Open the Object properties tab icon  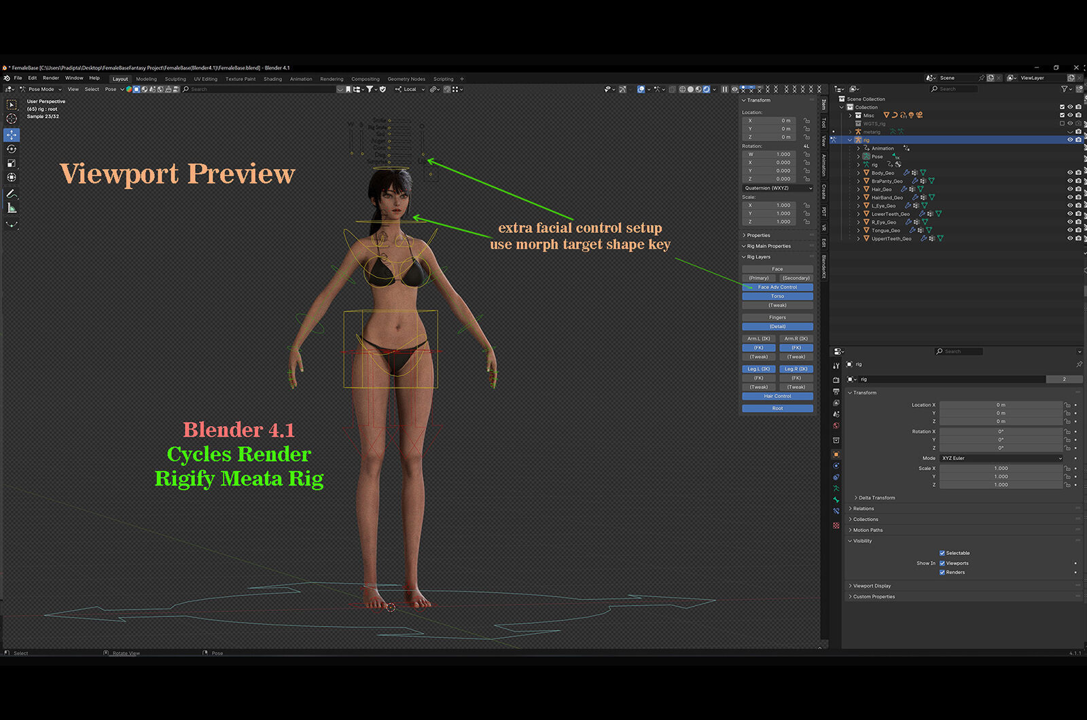[836, 454]
